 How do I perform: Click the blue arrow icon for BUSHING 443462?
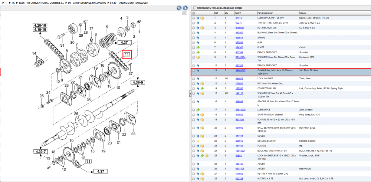(198, 33)
